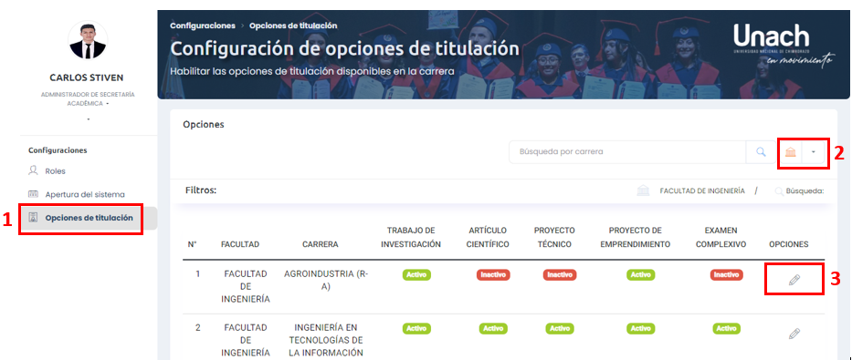The height and width of the screenshot is (360, 852).
Task: Click the Opciones de titulación sidebar icon
Action: tap(33, 218)
